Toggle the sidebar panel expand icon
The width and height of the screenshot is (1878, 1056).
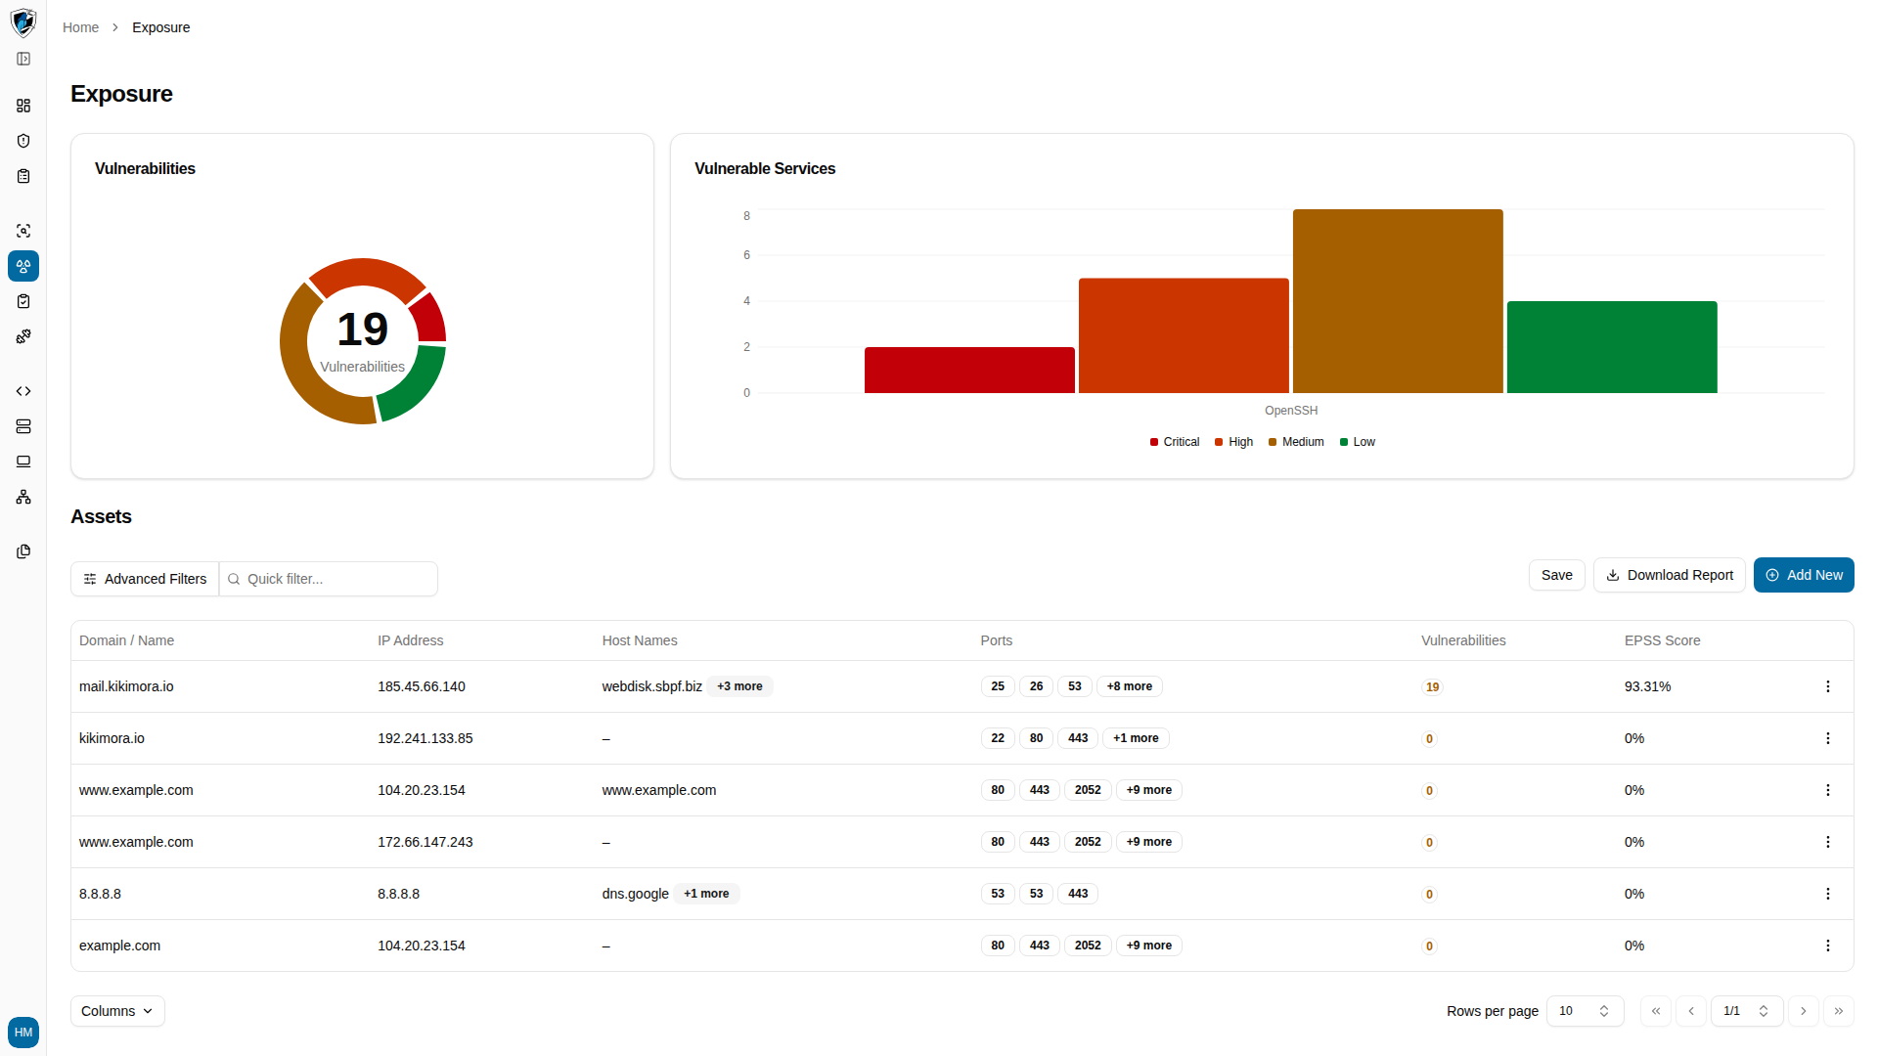23,59
